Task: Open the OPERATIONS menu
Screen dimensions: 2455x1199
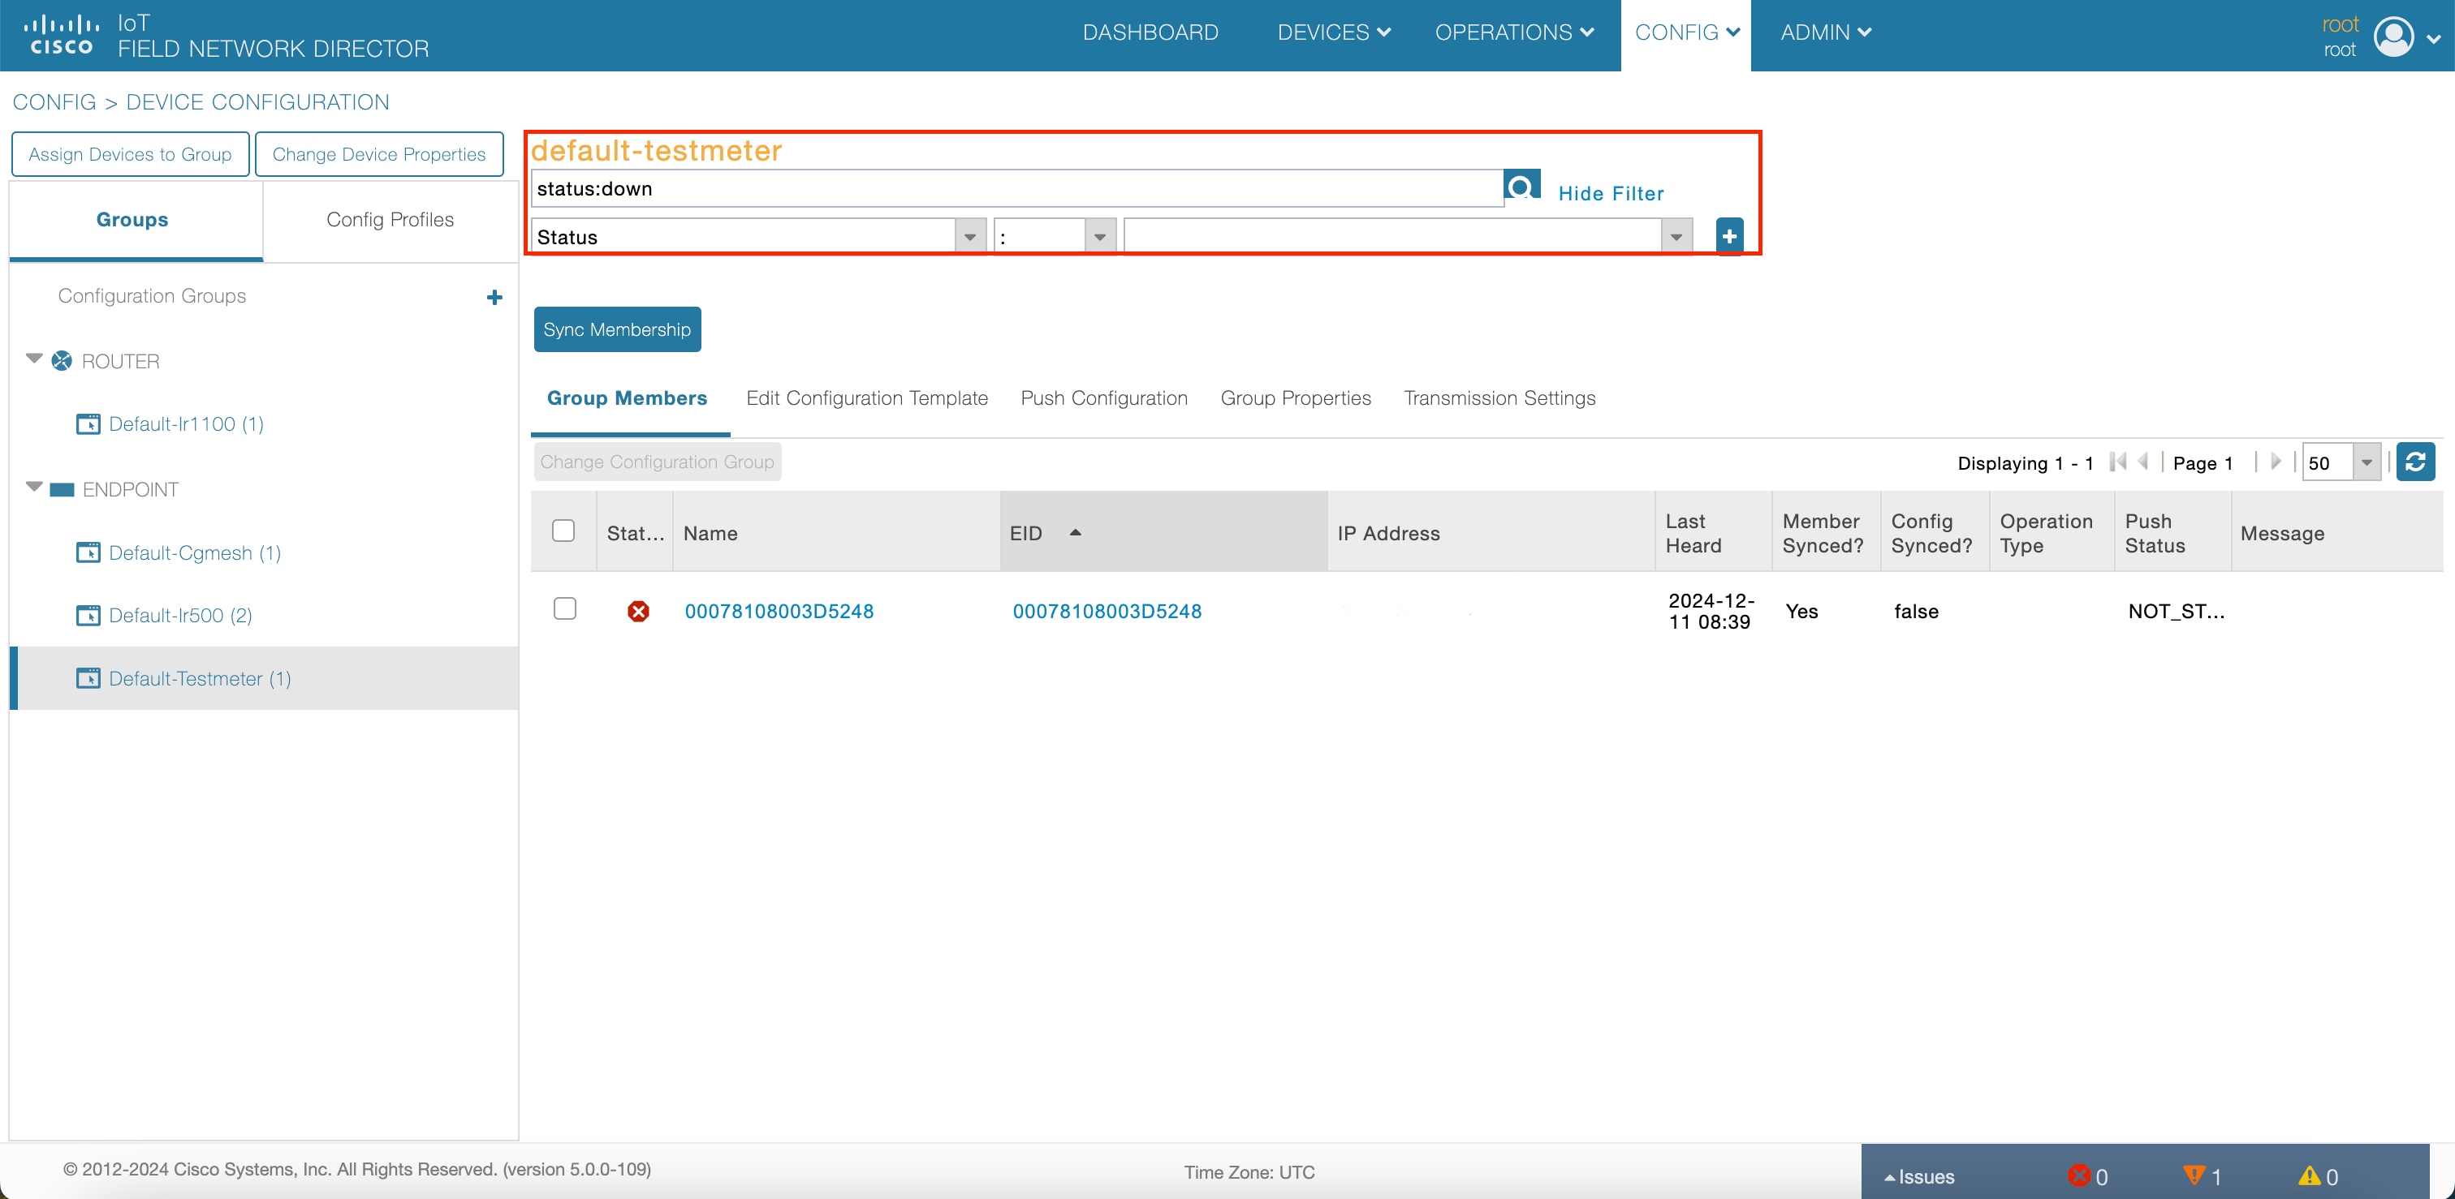Action: (x=1513, y=32)
